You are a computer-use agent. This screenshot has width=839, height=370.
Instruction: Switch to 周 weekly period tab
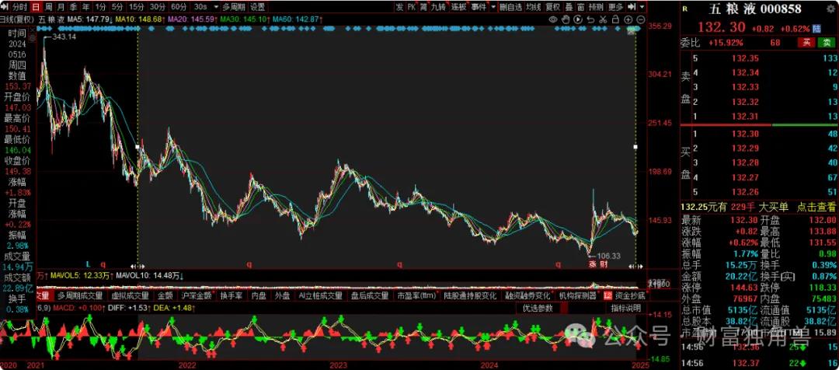coord(50,7)
